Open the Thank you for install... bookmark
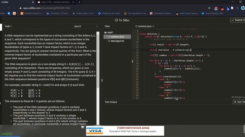This screenshot has height=137, width=245. click(x=109, y=14)
